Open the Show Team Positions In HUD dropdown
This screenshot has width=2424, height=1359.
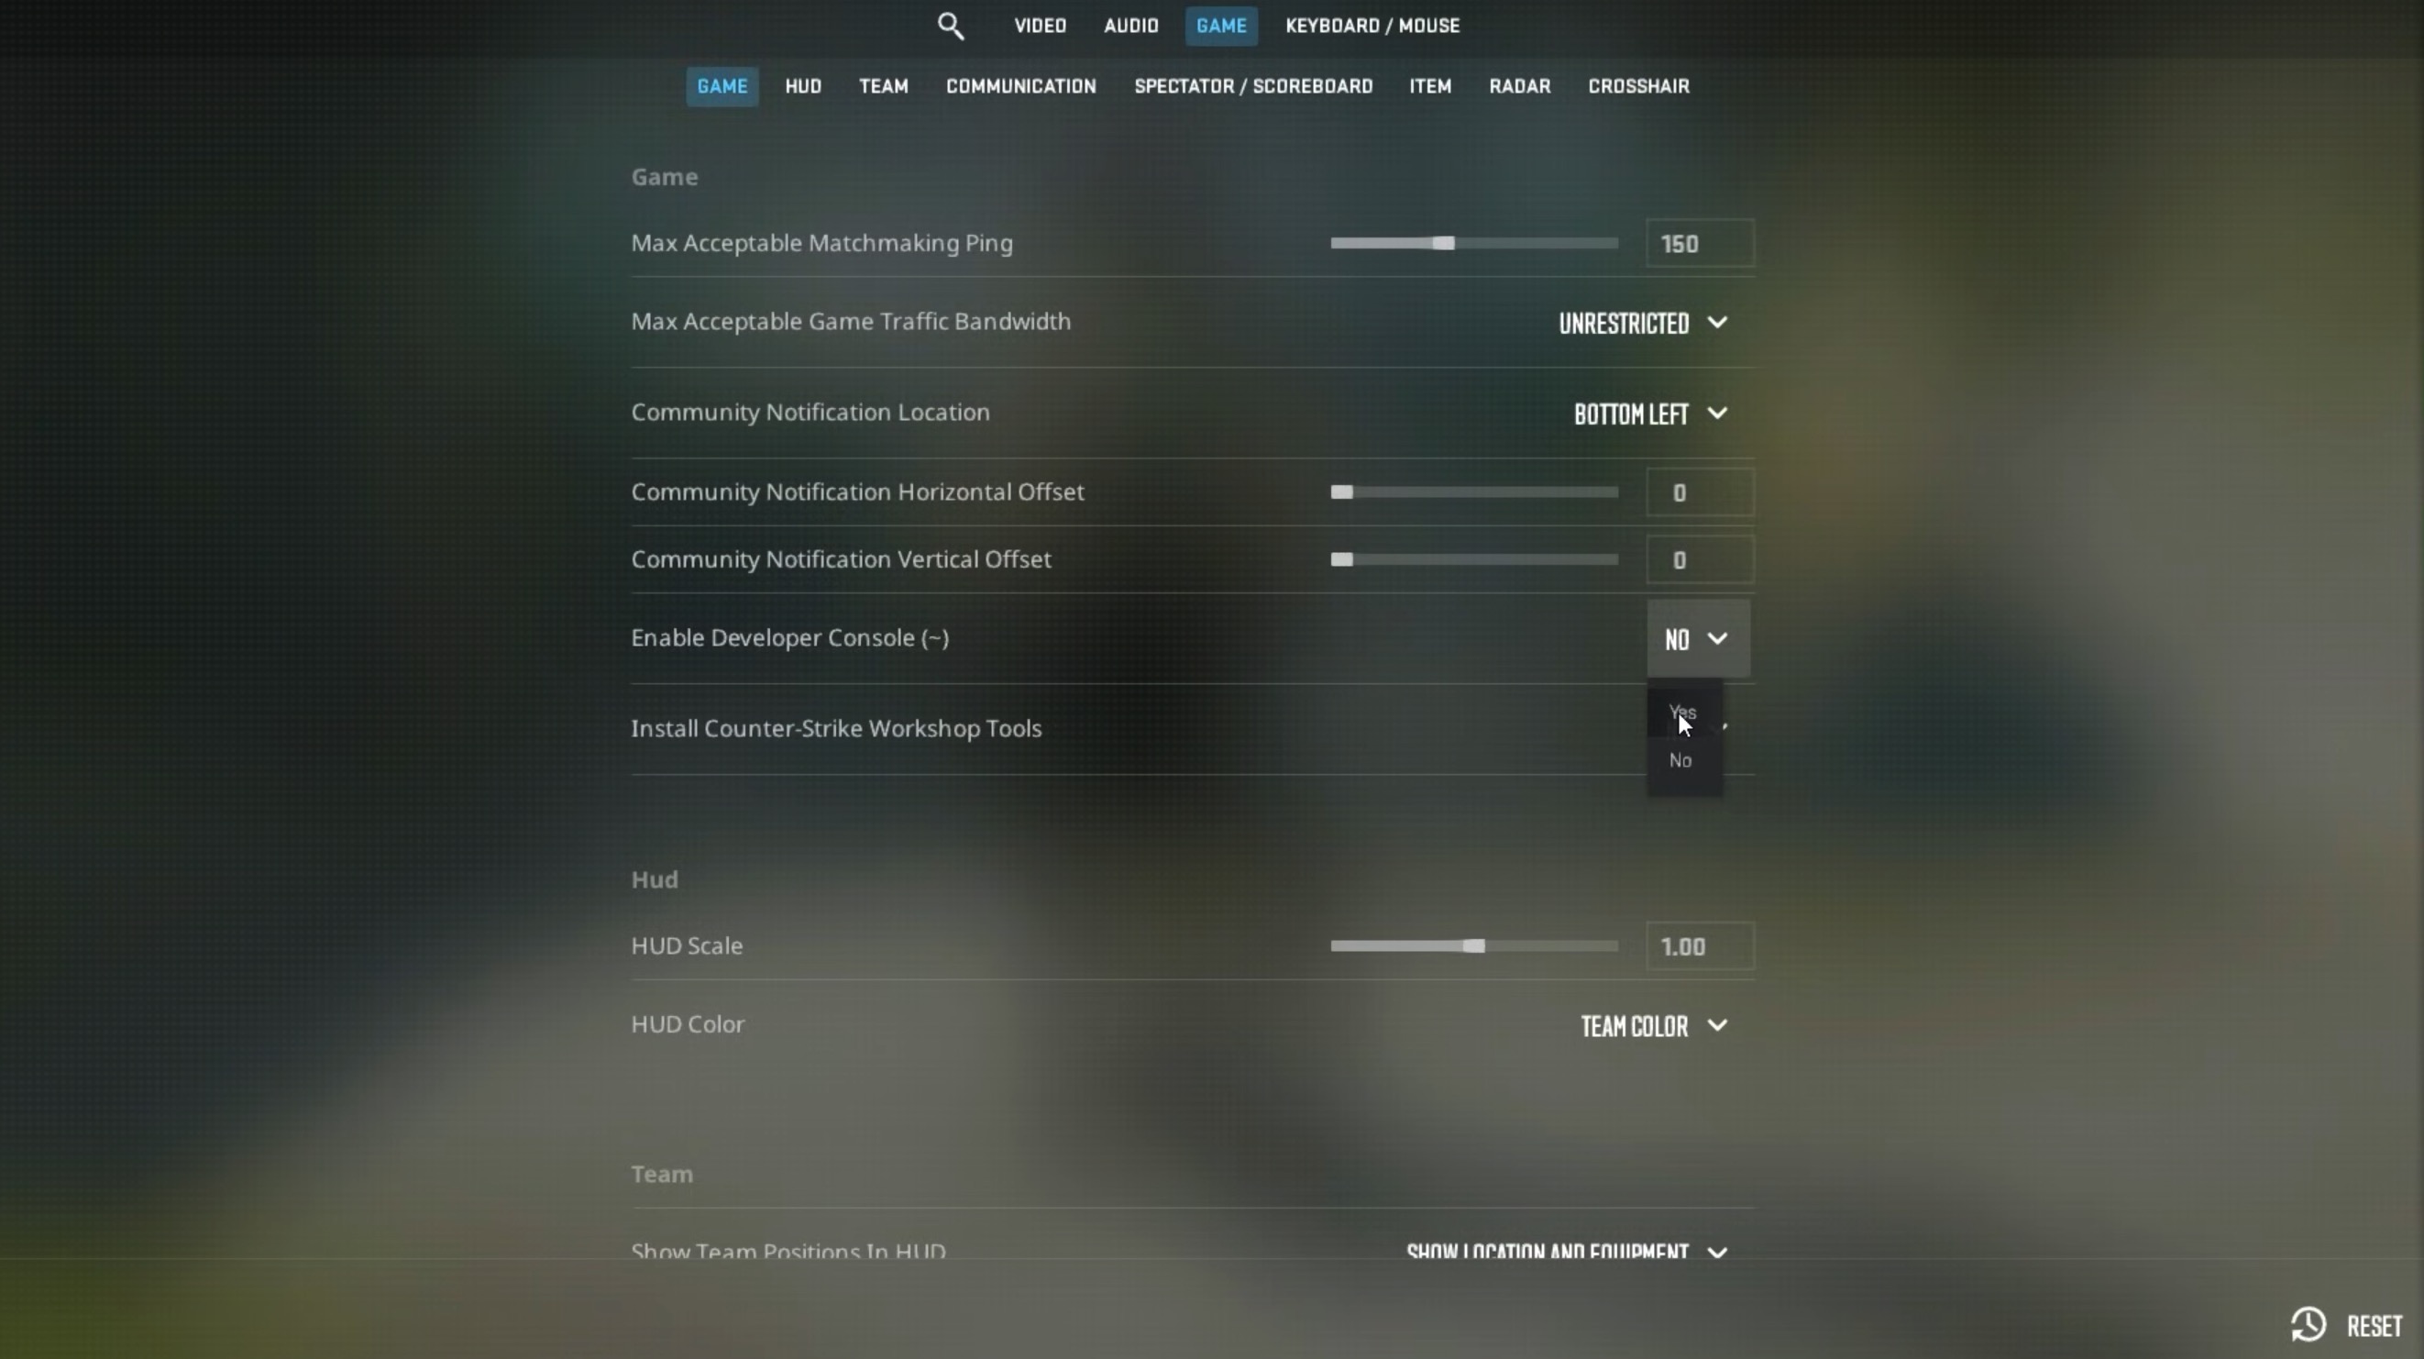click(x=1567, y=1253)
